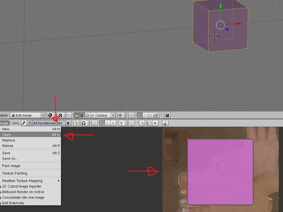Click the white manipulator center circle
Viewport: 283px width, 212px height.
click(220, 25)
